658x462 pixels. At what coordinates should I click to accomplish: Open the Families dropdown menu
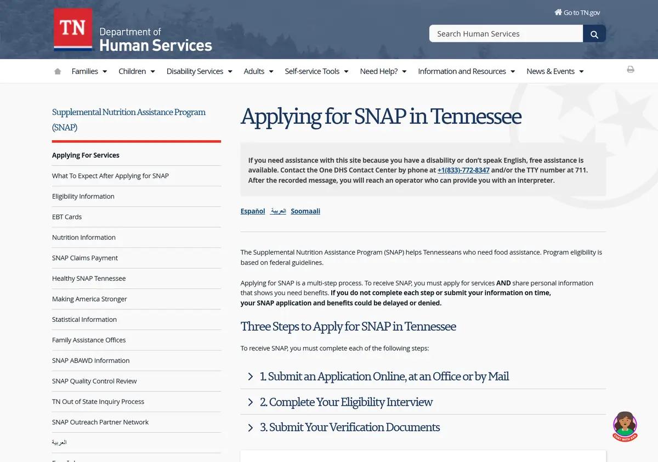tap(89, 71)
